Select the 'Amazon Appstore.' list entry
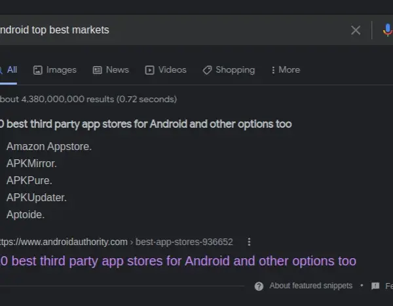This screenshot has width=393, height=306. coord(49,147)
